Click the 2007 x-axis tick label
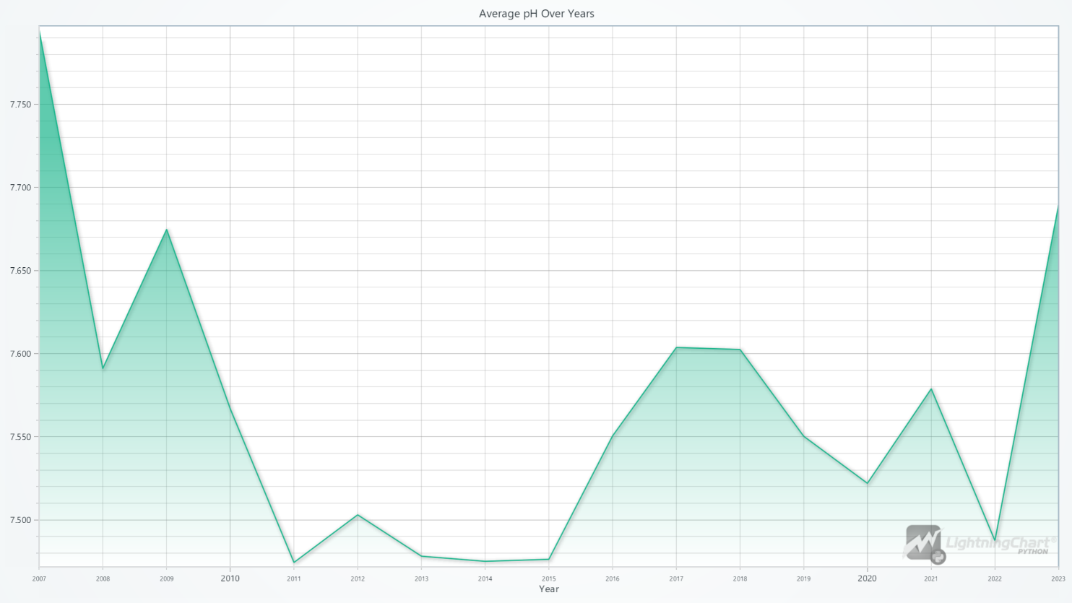This screenshot has height=603, width=1072. coord(40,578)
